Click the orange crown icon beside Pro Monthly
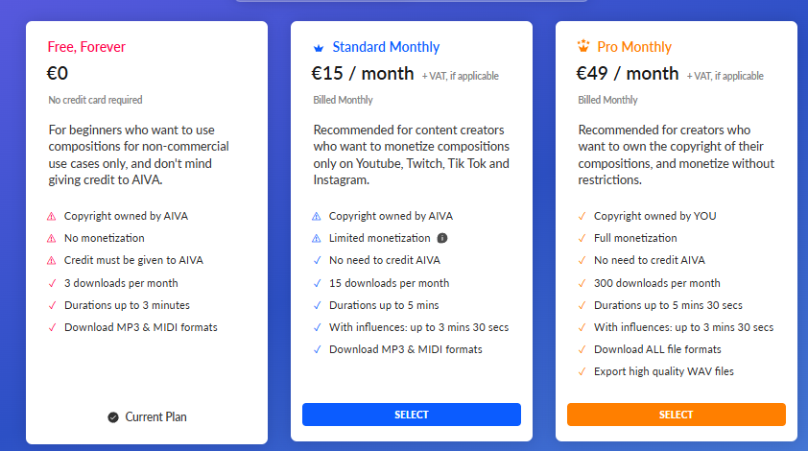808x451 pixels. 582,46
